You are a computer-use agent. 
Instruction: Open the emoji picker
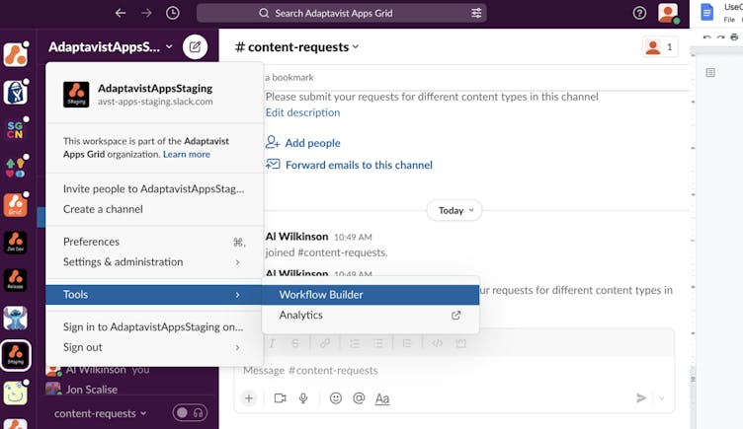click(336, 398)
